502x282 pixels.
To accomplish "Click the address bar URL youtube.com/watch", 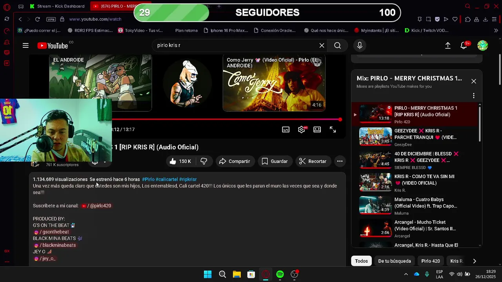I will [x=95, y=19].
